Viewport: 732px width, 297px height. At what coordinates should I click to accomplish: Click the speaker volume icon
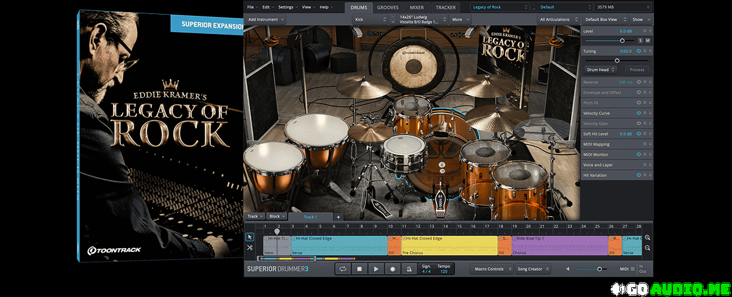click(568, 268)
